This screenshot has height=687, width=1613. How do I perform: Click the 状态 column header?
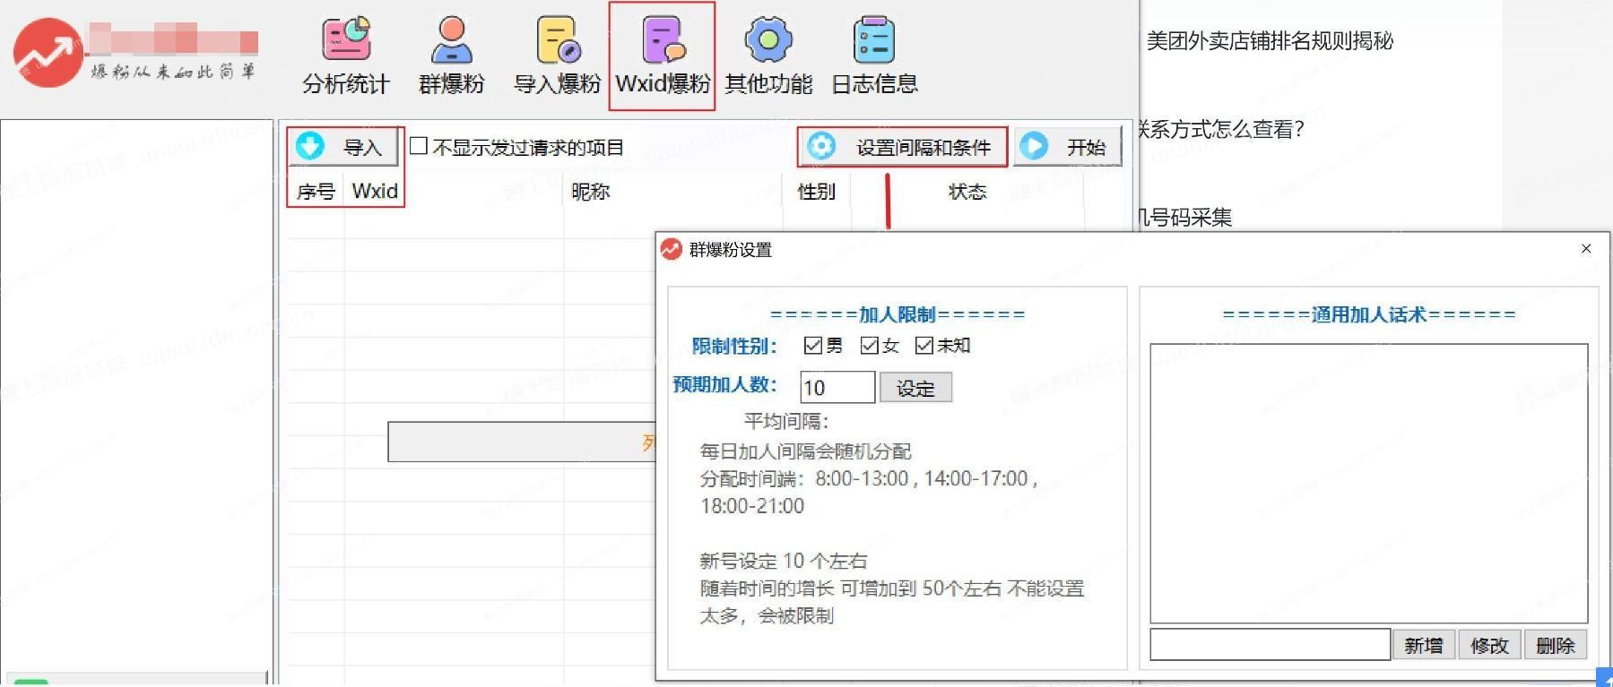967,192
